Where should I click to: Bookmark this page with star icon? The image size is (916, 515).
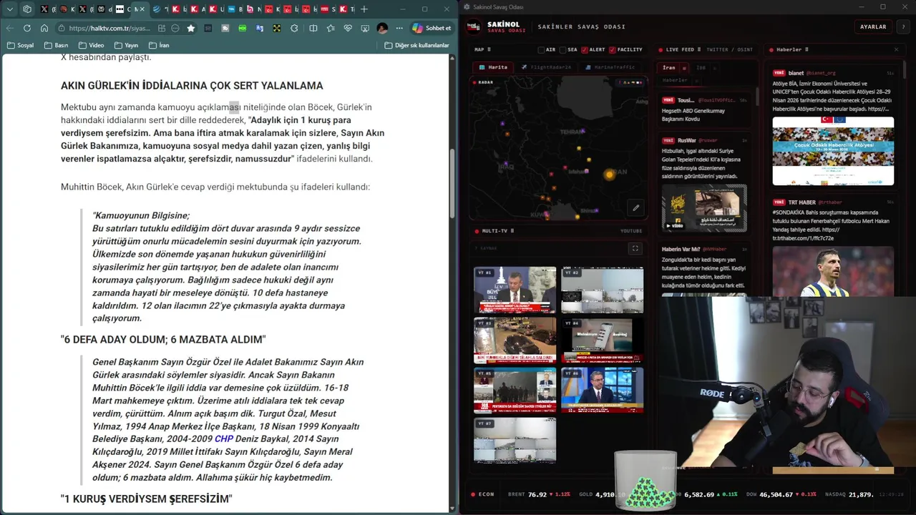tap(191, 28)
